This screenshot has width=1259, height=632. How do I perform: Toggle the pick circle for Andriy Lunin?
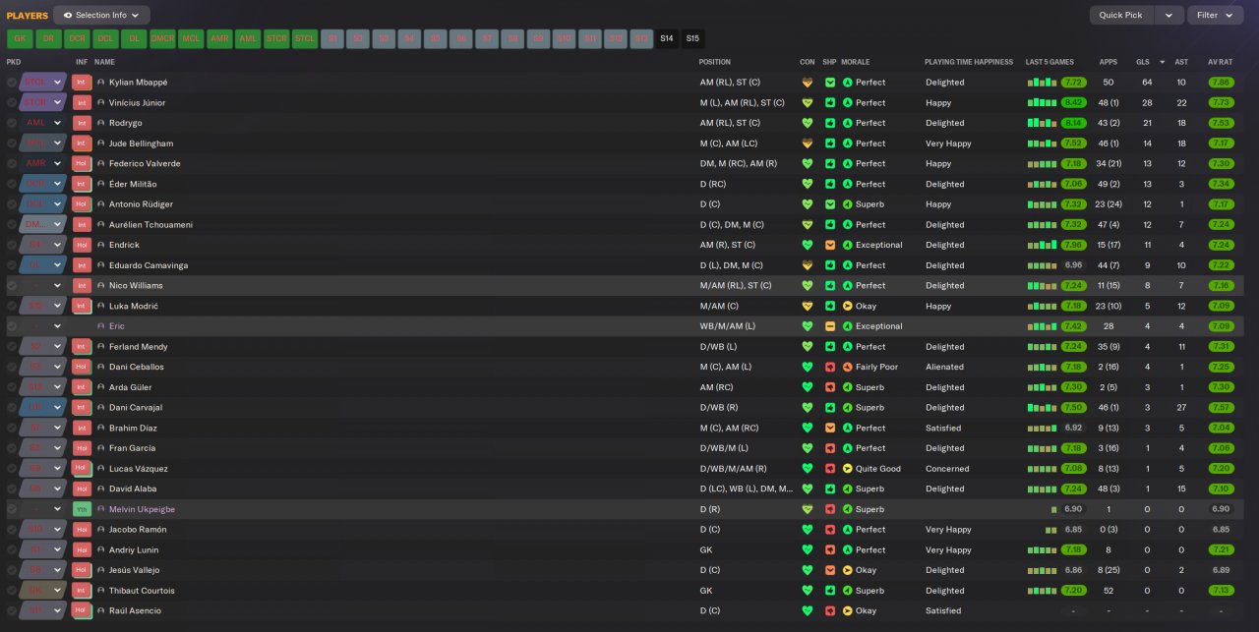(x=12, y=549)
